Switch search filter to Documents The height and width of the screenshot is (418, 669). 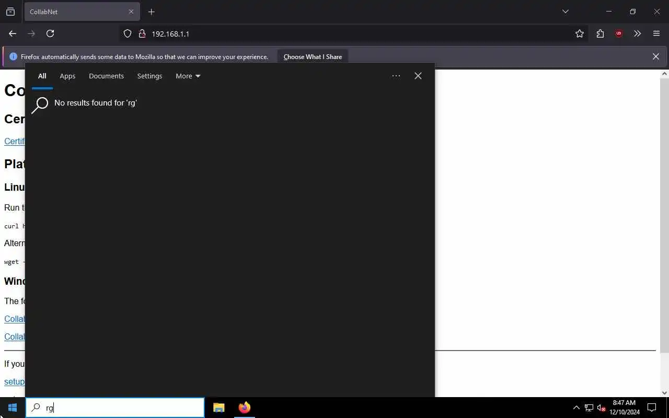(x=106, y=76)
